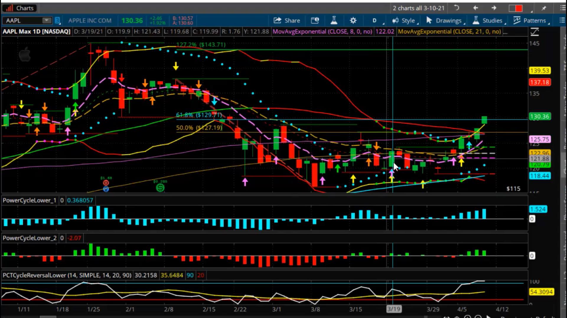Open the blue symbol link number 3 selector
This screenshot has width=567, height=318.
(x=57, y=20)
